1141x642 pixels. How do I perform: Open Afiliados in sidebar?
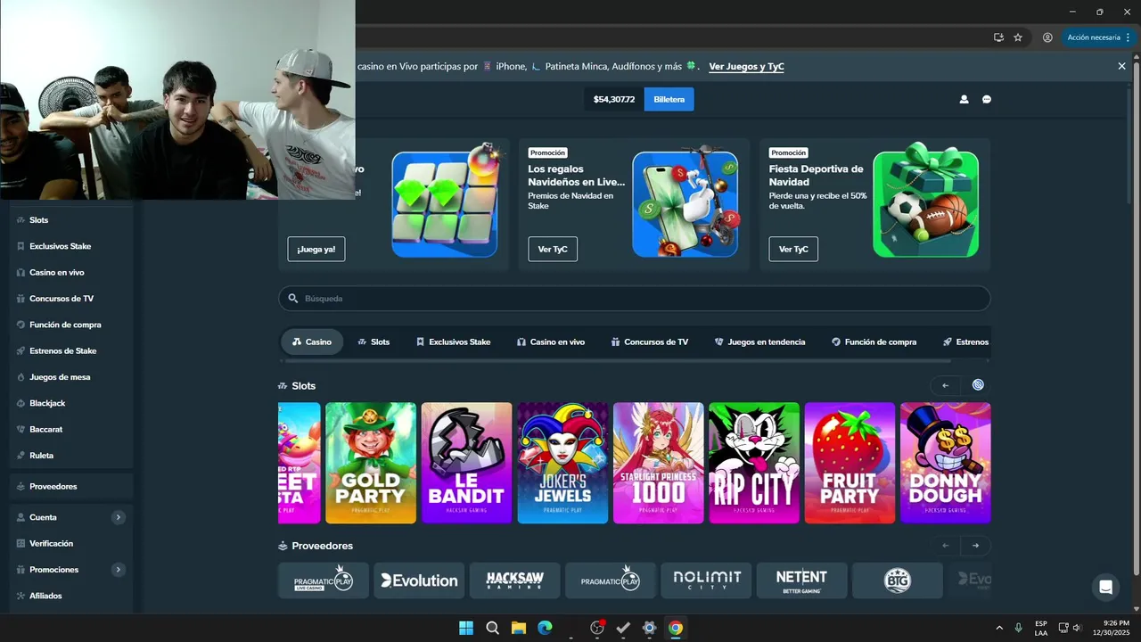pos(71,596)
